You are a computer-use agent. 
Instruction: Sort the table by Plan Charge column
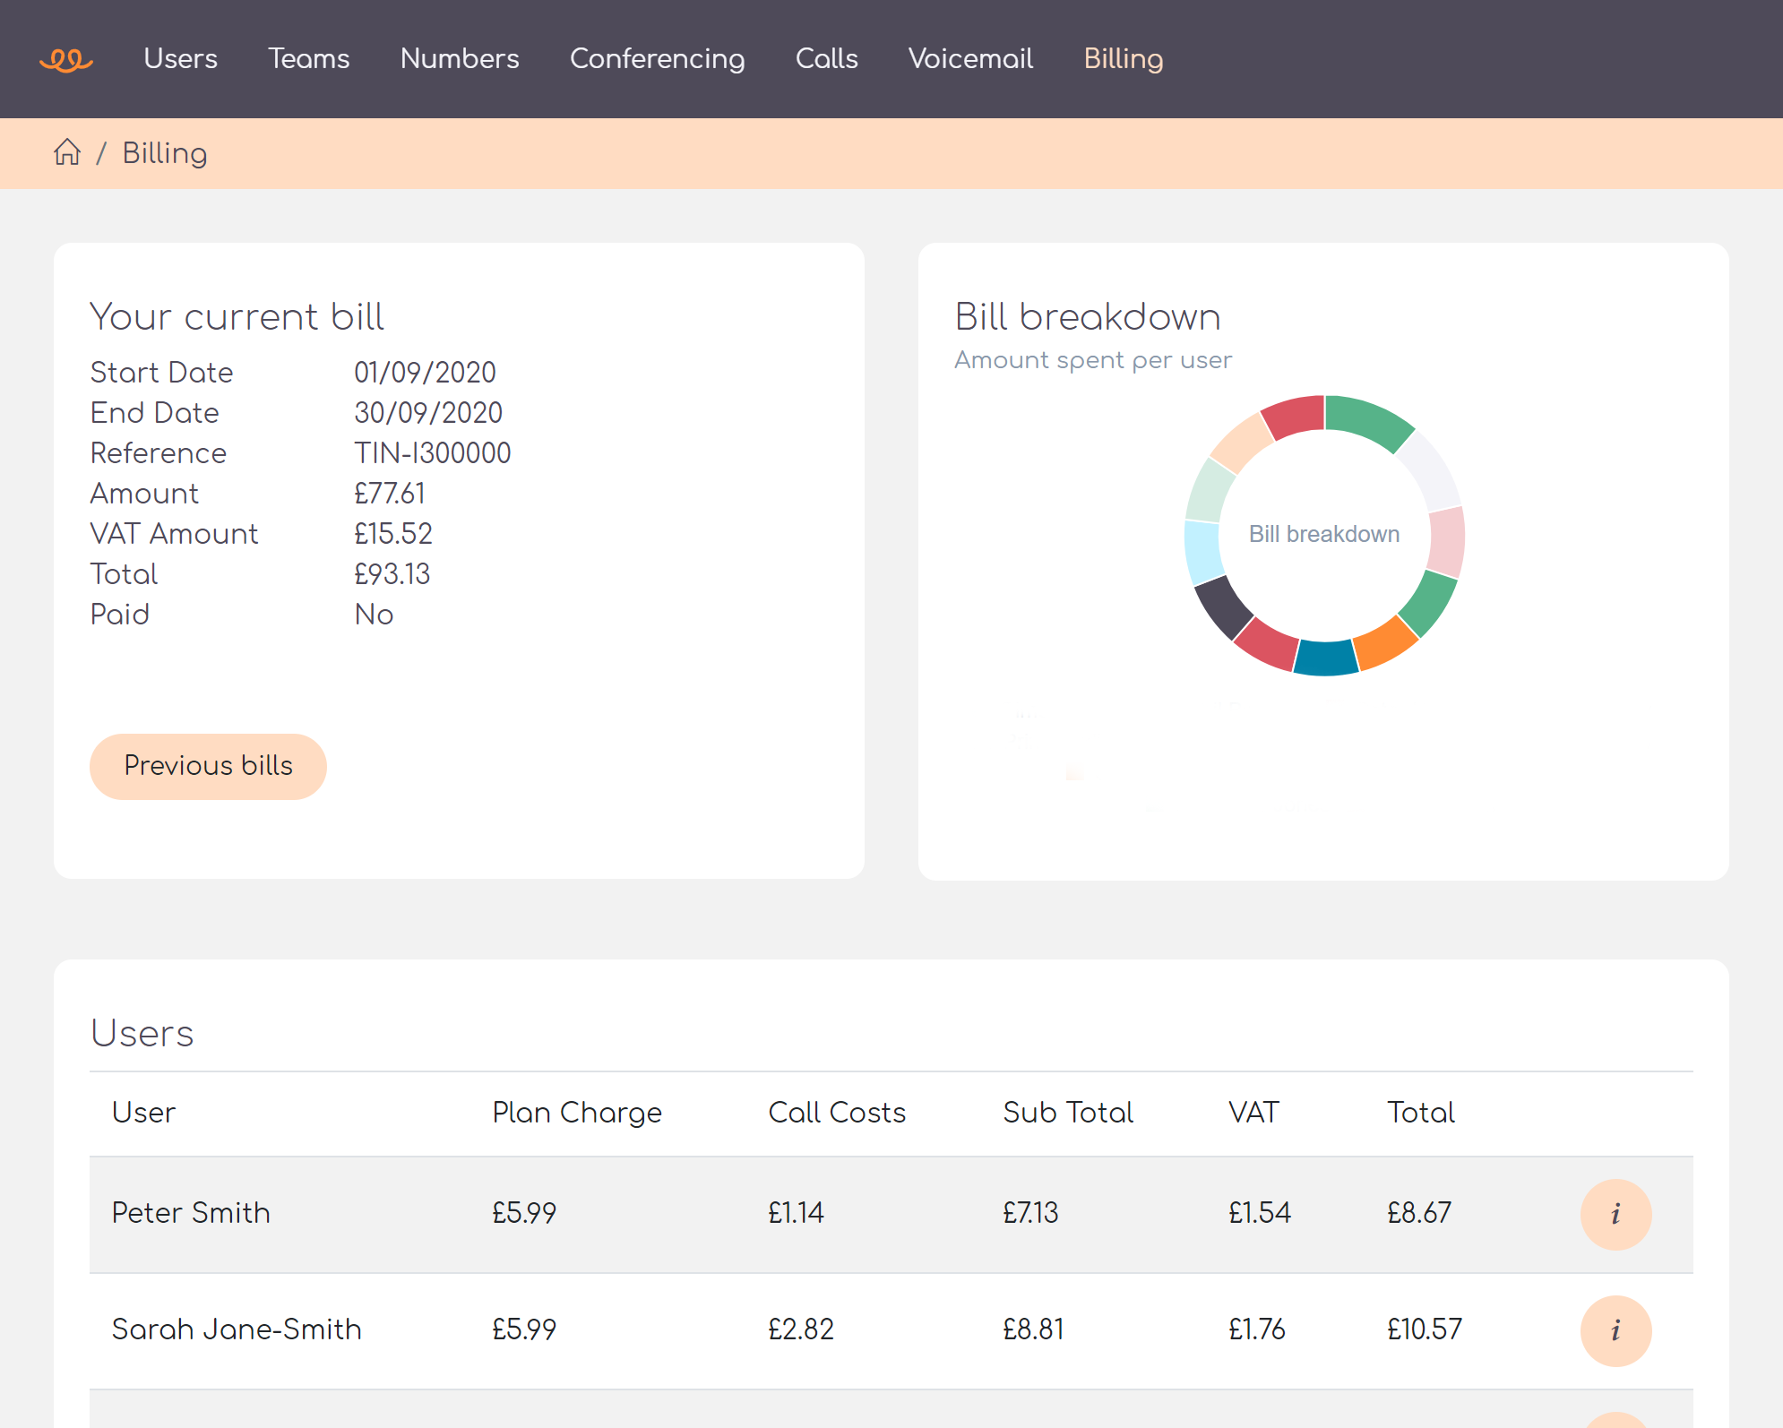[576, 1112]
